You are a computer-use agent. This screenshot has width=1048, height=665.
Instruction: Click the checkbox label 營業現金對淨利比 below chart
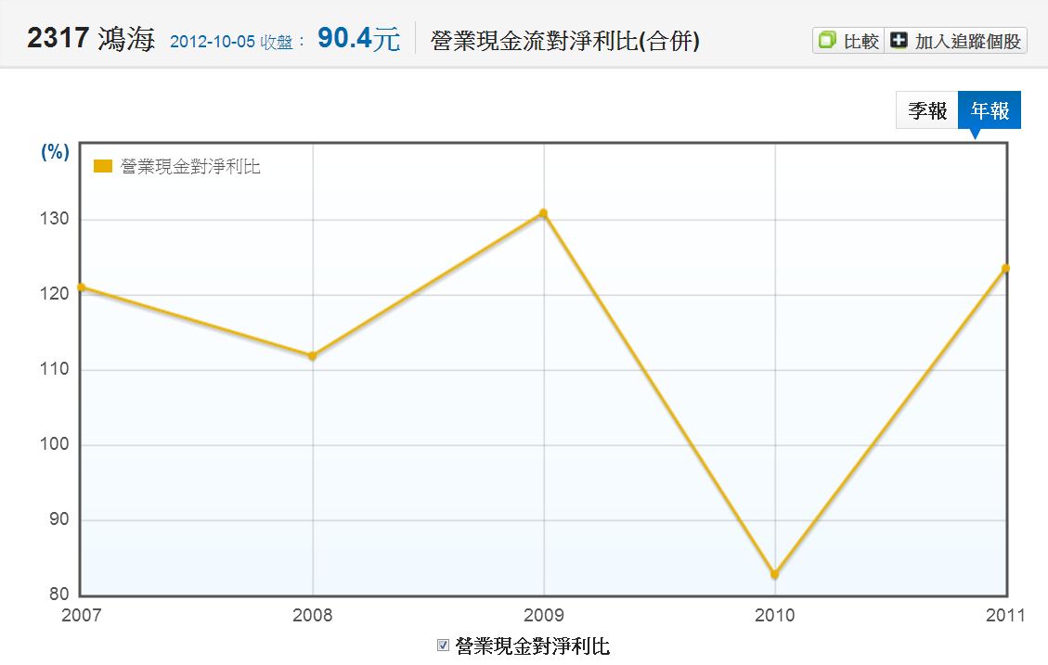(533, 646)
